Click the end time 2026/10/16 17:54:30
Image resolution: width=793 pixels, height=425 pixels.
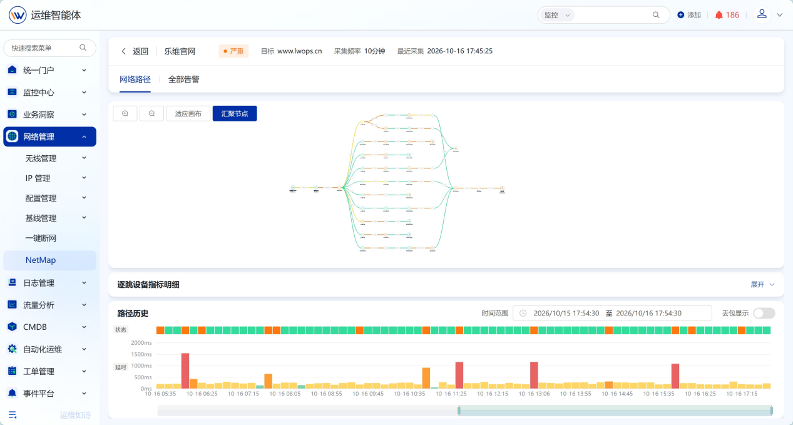(648, 313)
